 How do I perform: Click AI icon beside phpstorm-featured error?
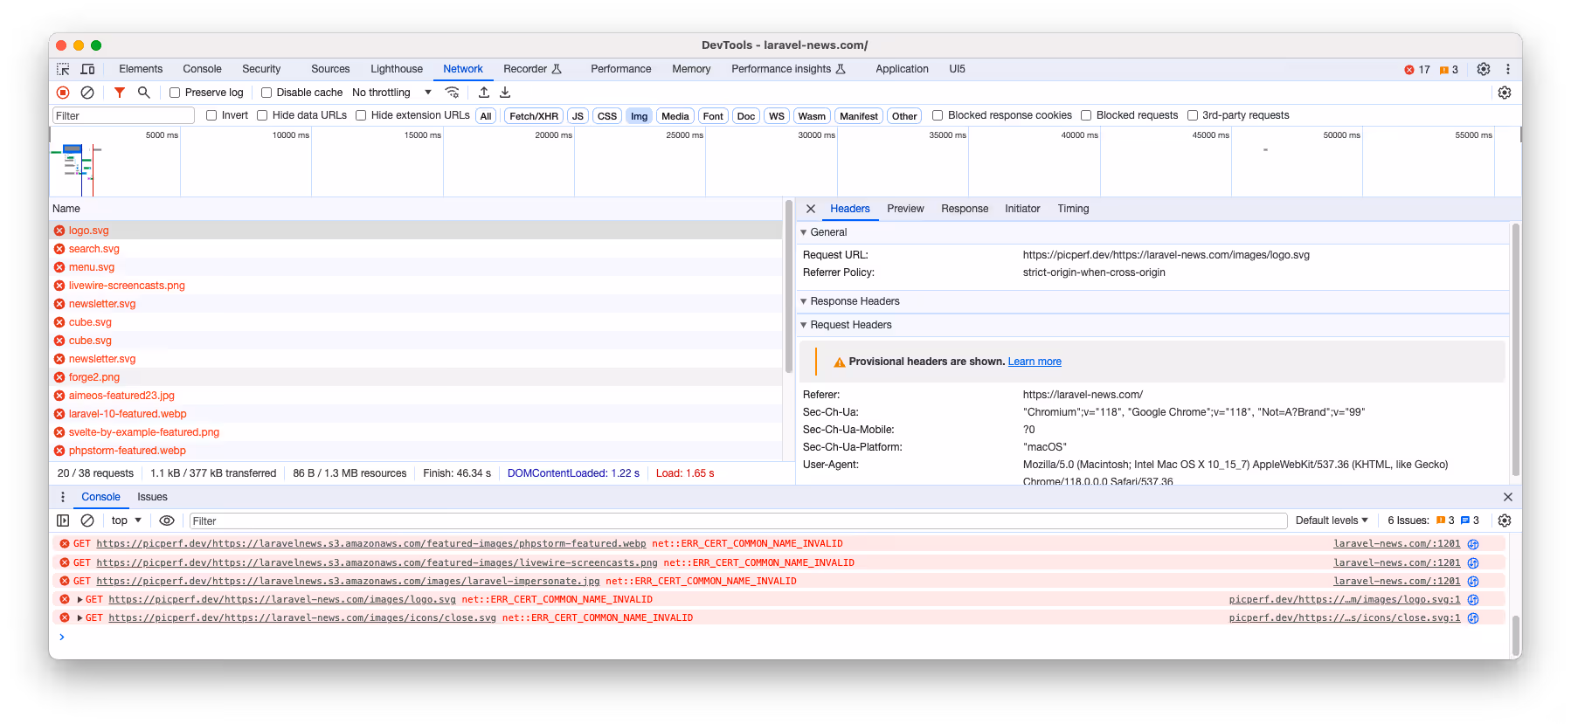(x=1473, y=544)
